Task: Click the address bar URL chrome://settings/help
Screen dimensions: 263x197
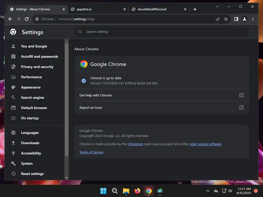Action: [x=76, y=19]
